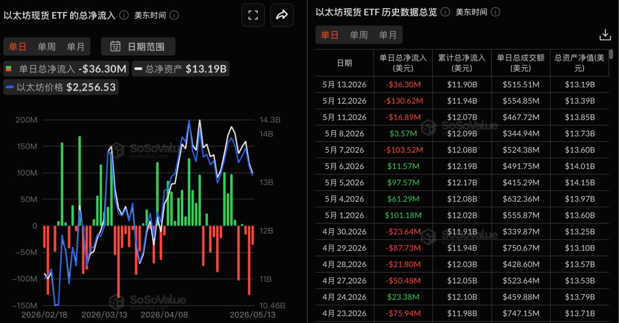
Task: Select the 4月 24,2026 date cell
Action: tap(344, 297)
